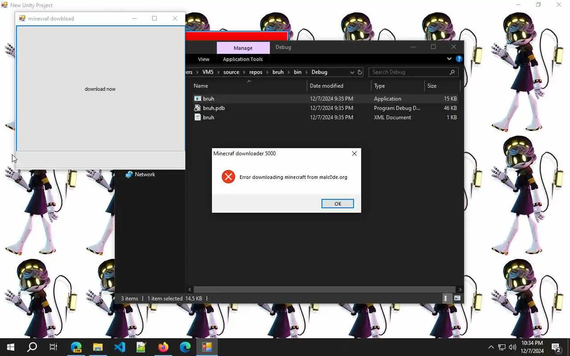Sort files by Size column header
The image size is (570, 356).
[x=442, y=86]
